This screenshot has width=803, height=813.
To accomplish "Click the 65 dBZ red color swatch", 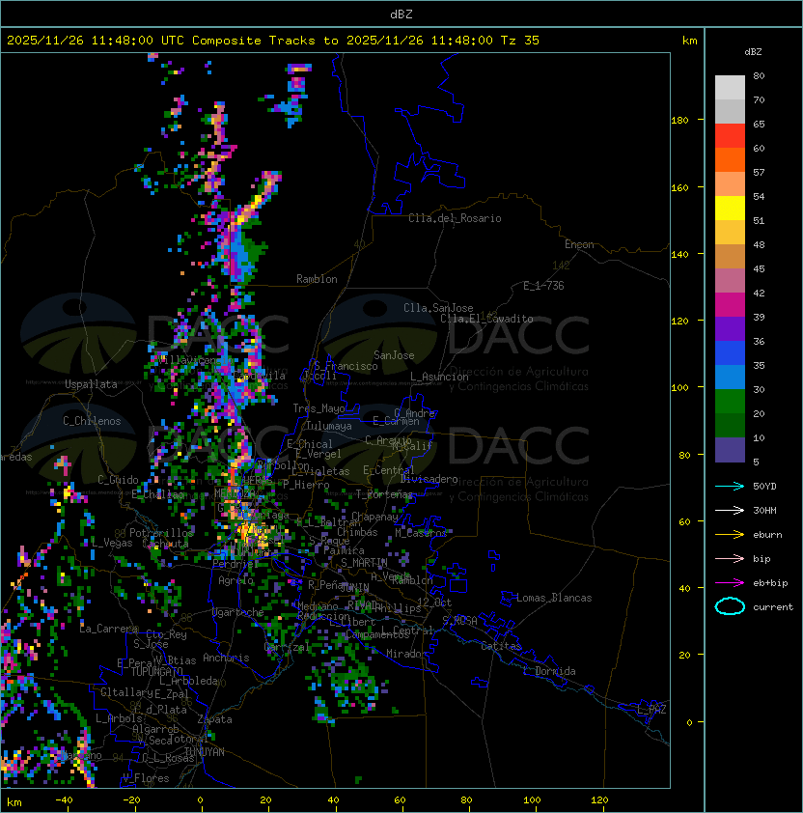I will tap(730, 135).
